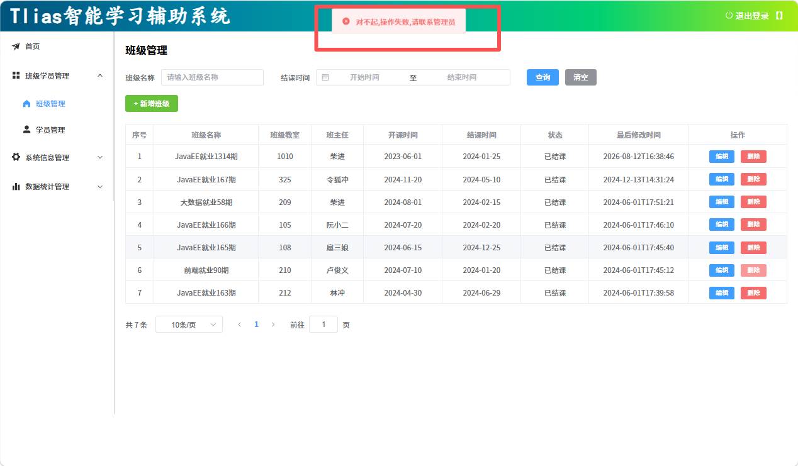Edit the JavaEE就业163期 row
This screenshot has height=466, width=798.
(x=722, y=293)
